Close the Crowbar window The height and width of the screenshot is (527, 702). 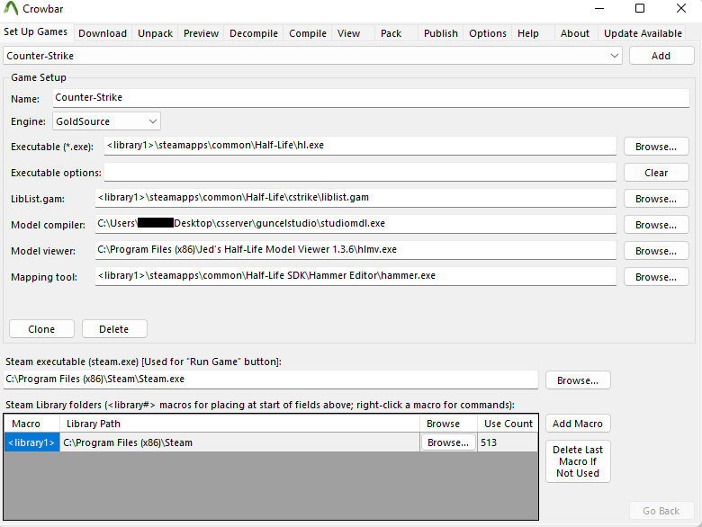click(x=681, y=8)
